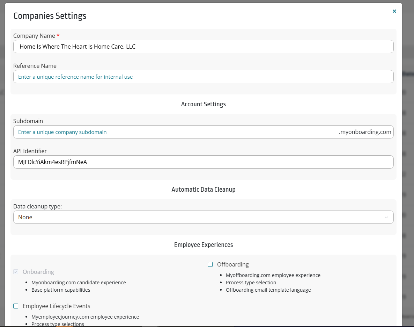Viewport: 414px width, 327px height.
Task: Open the Data cleanup type dropdown
Action: pyautogui.click(x=203, y=217)
